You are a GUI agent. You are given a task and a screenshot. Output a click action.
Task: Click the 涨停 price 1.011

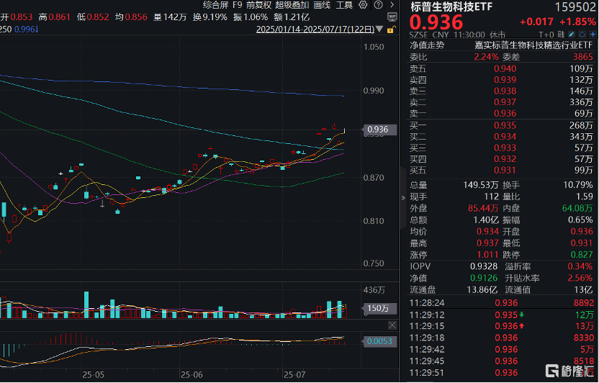click(x=487, y=255)
